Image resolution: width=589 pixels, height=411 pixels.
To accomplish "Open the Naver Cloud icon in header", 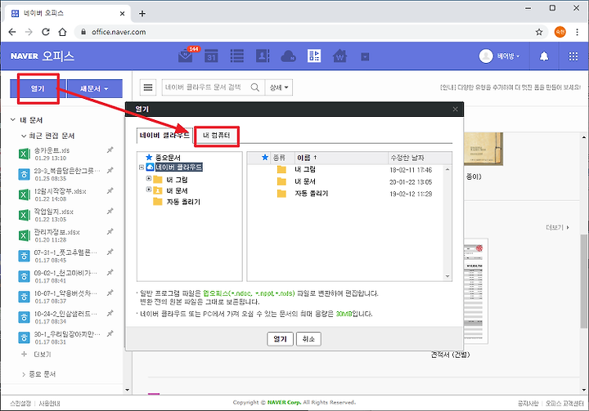I will click(x=289, y=56).
